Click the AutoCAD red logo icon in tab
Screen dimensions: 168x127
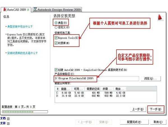click(x=5, y=9)
